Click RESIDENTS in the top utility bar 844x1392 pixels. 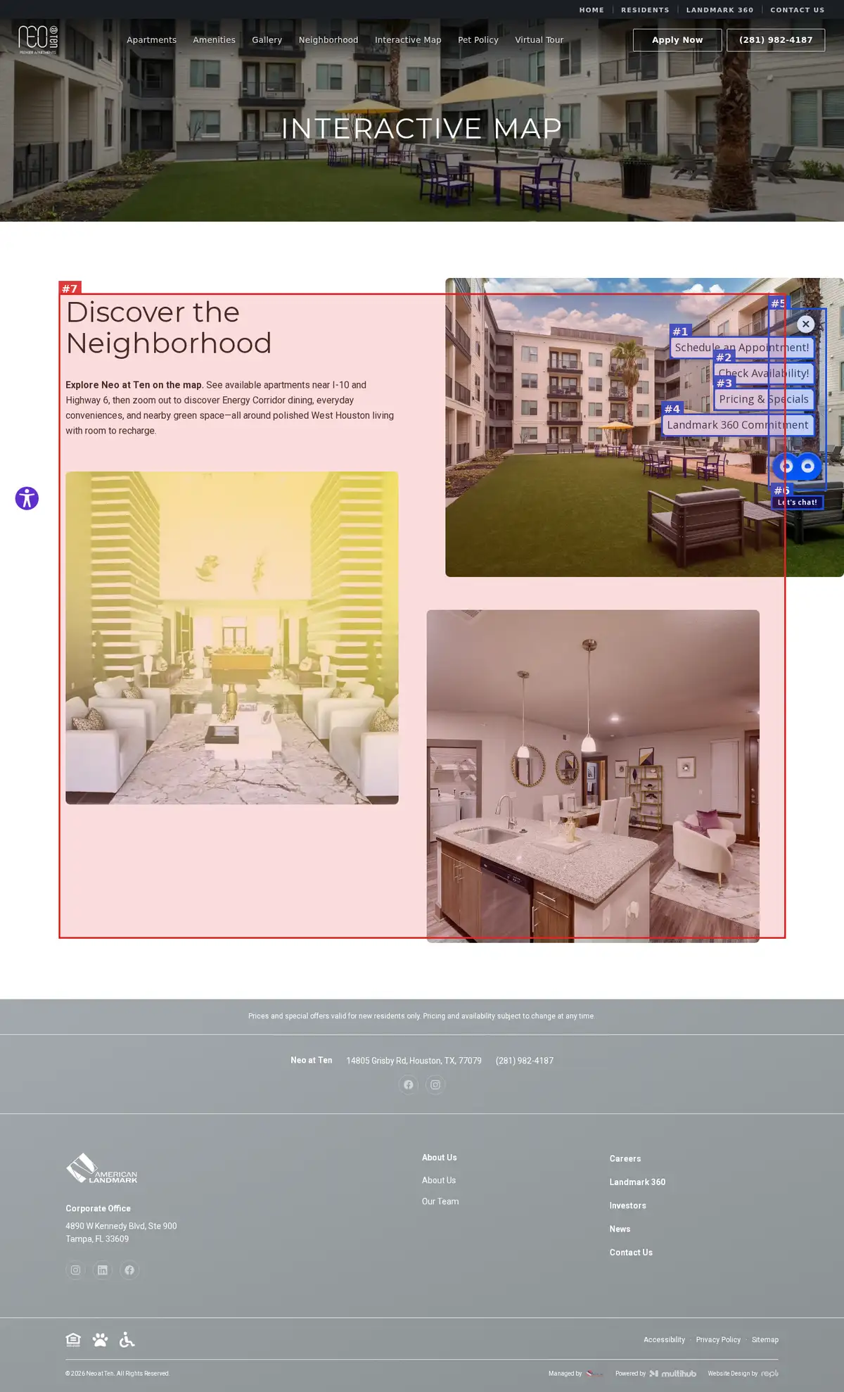pos(645,10)
